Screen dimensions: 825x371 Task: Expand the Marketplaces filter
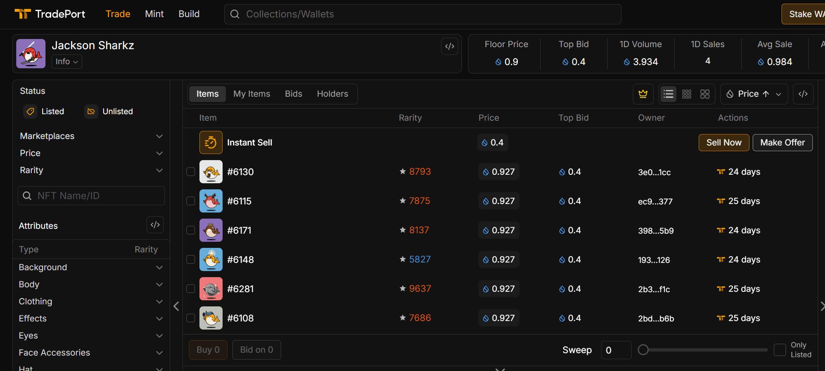click(91, 136)
